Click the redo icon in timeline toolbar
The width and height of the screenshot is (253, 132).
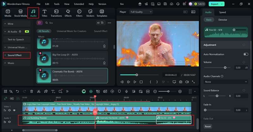pyautogui.click(x=24, y=91)
